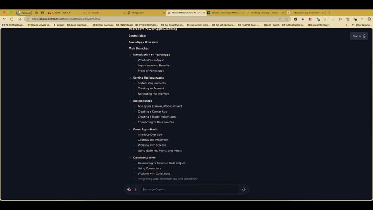Open the Free PDF Books bookmark
This screenshot has width=373, height=210.
click(249, 25)
